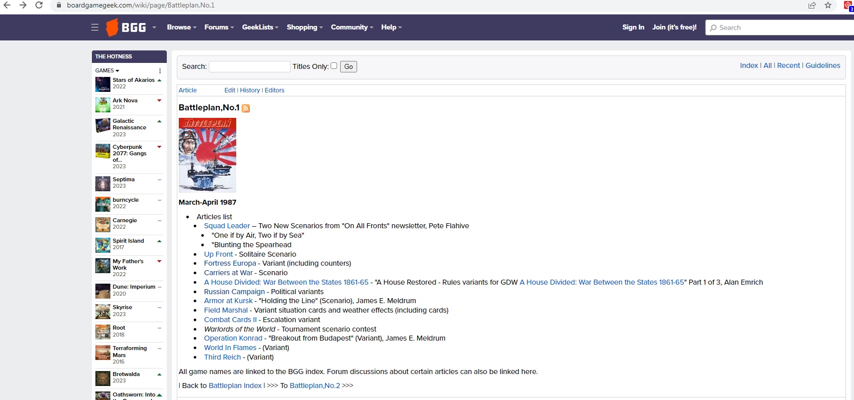Open Ark Nova thumbnail in The Hotness
854x400 pixels.
tap(103, 105)
